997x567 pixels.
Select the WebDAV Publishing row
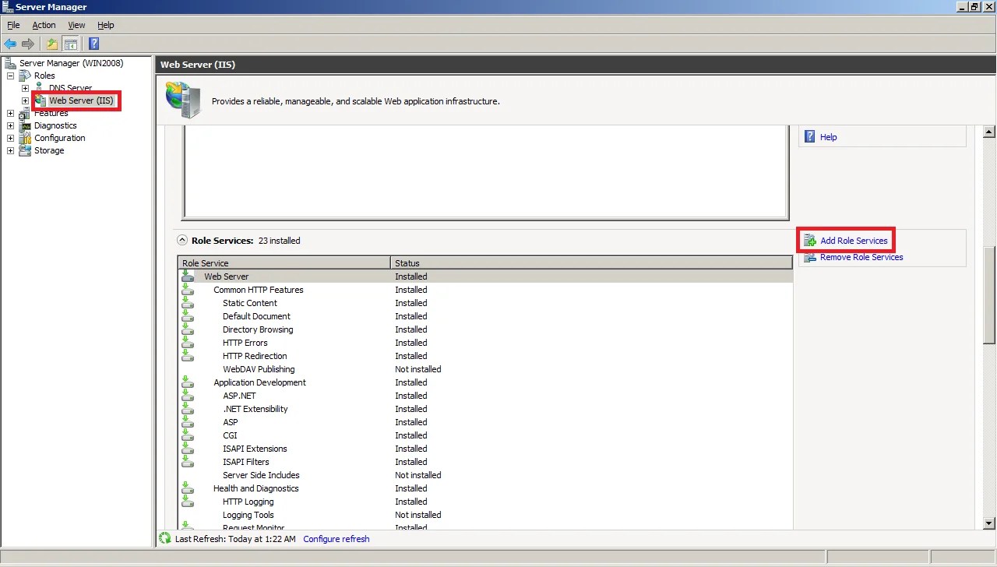coord(486,369)
